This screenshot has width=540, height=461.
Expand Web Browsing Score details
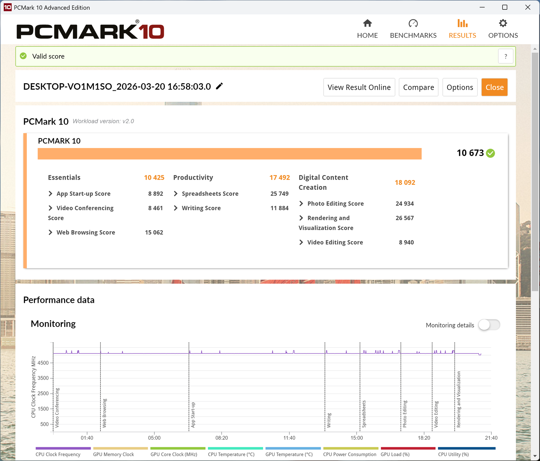[x=50, y=232]
